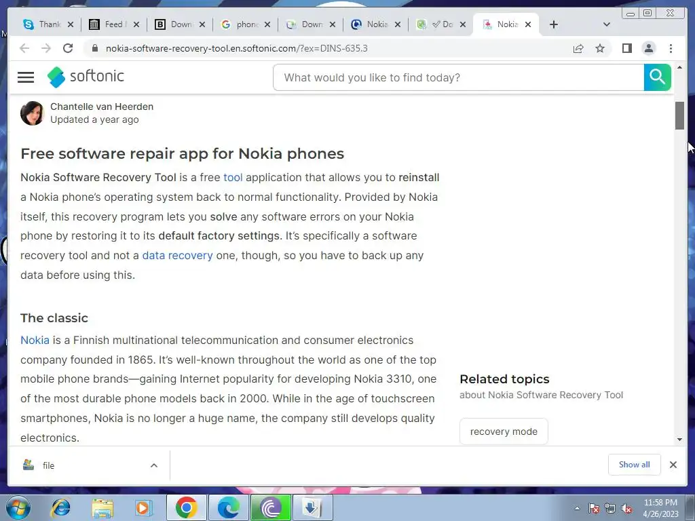Viewport: 695px width, 521px height.
Task: View site information padlock icon
Action: click(94, 48)
